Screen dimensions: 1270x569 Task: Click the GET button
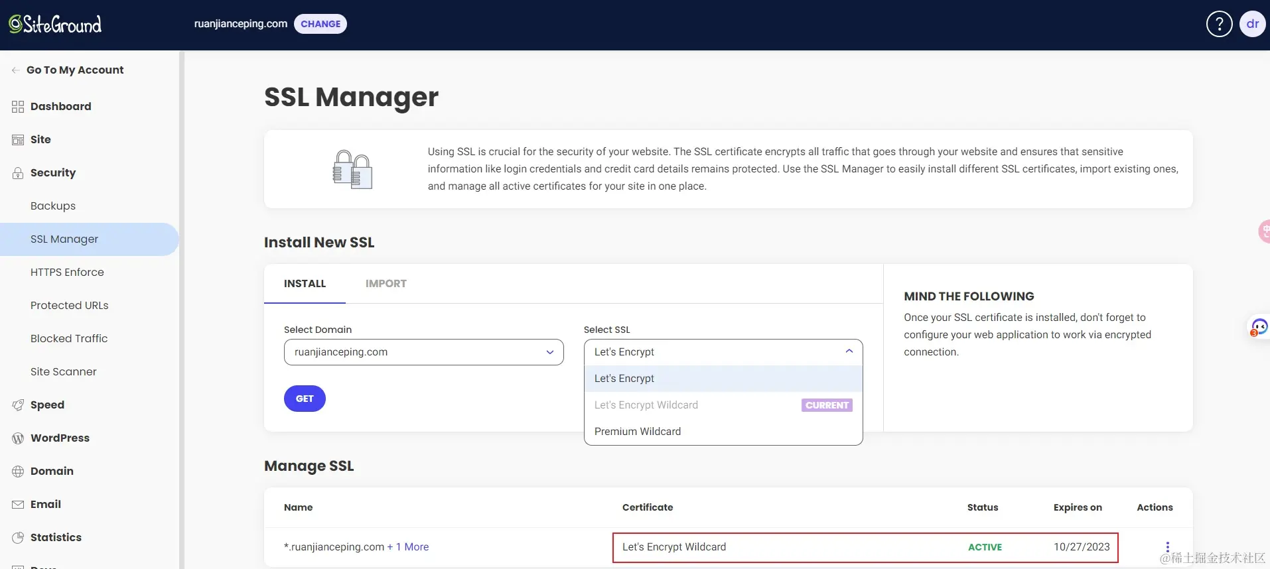305,399
